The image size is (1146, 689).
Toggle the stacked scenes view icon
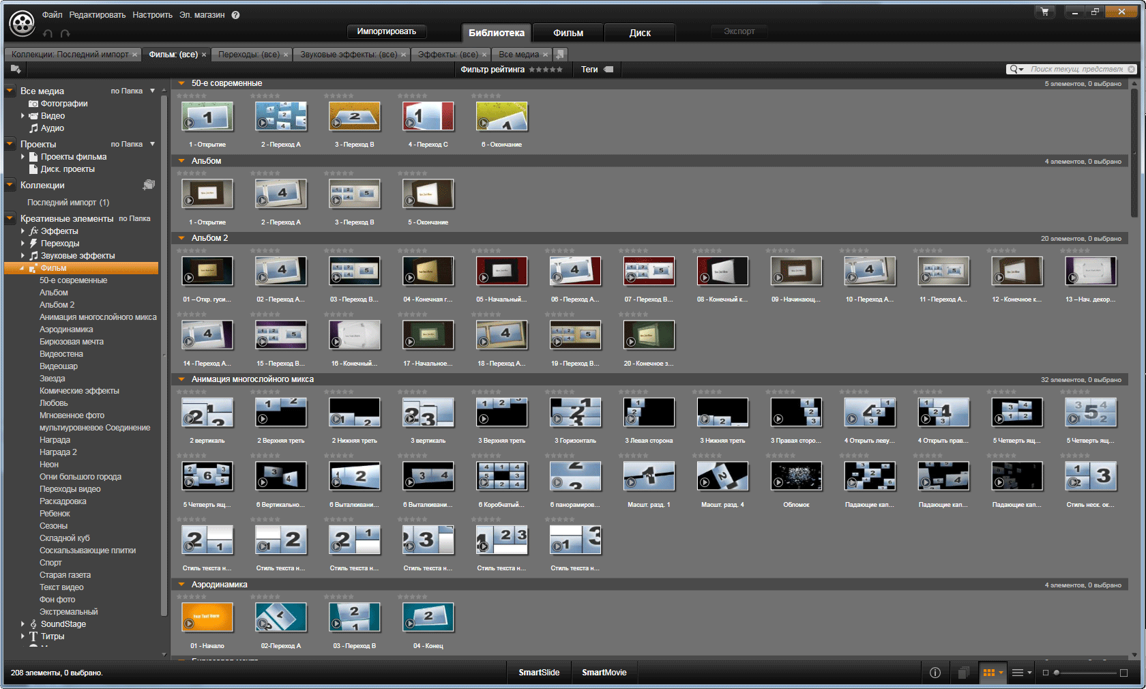[x=963, y=673]
